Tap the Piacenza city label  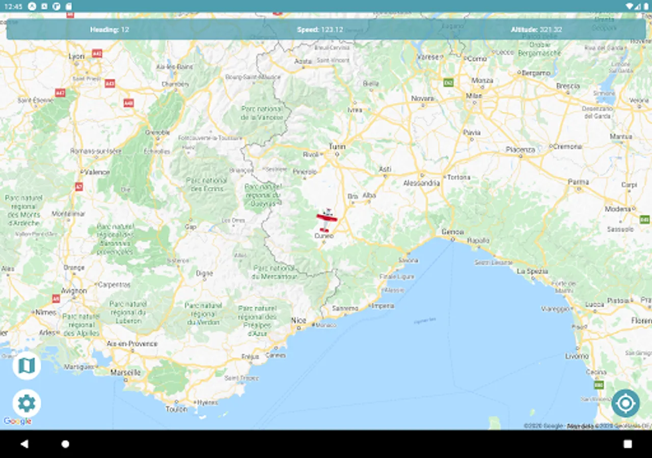click(x=521, y=150)
